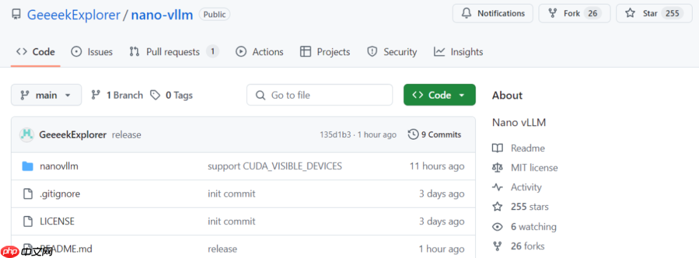Switch to the Issues tab
The width and height of the screenshot is (699, 258).
pos(92,52)
